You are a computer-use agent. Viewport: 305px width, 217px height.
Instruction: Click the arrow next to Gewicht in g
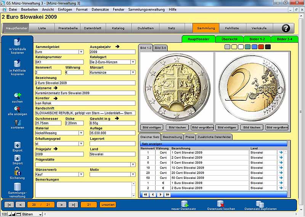(x=117, y=118)
